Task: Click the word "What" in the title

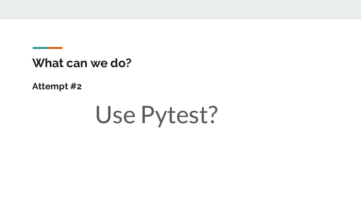Action: (43, 63)
